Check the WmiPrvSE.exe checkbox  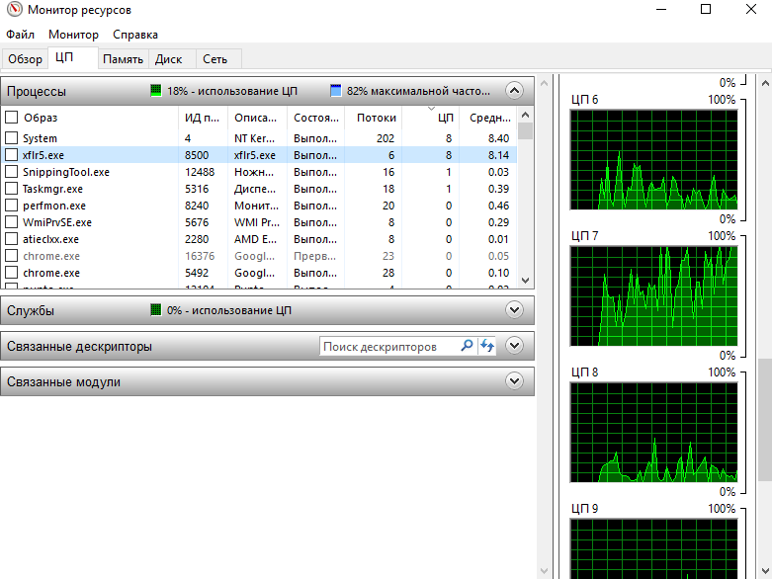point(11,222)
